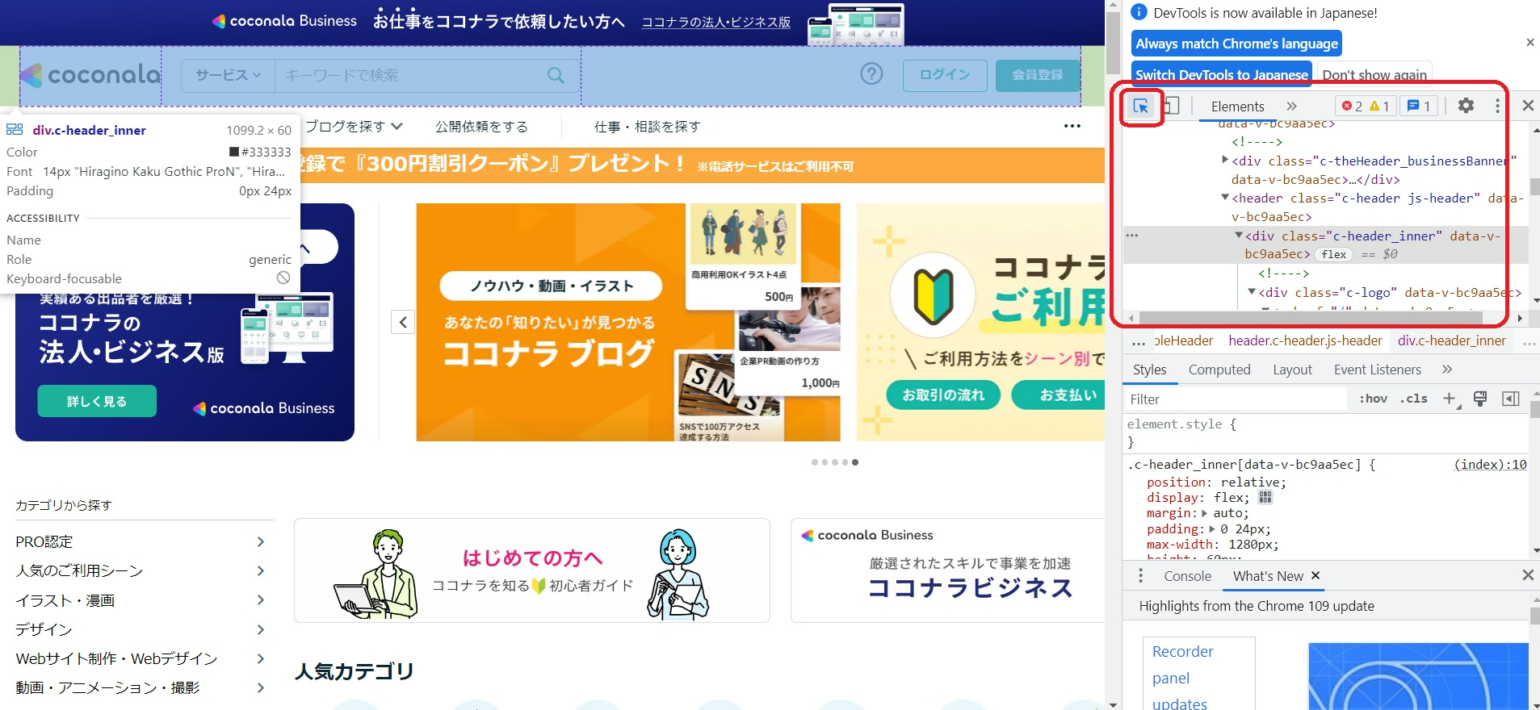Close the bottom drawer
1540x710 pixels.
click(1528, 575)
